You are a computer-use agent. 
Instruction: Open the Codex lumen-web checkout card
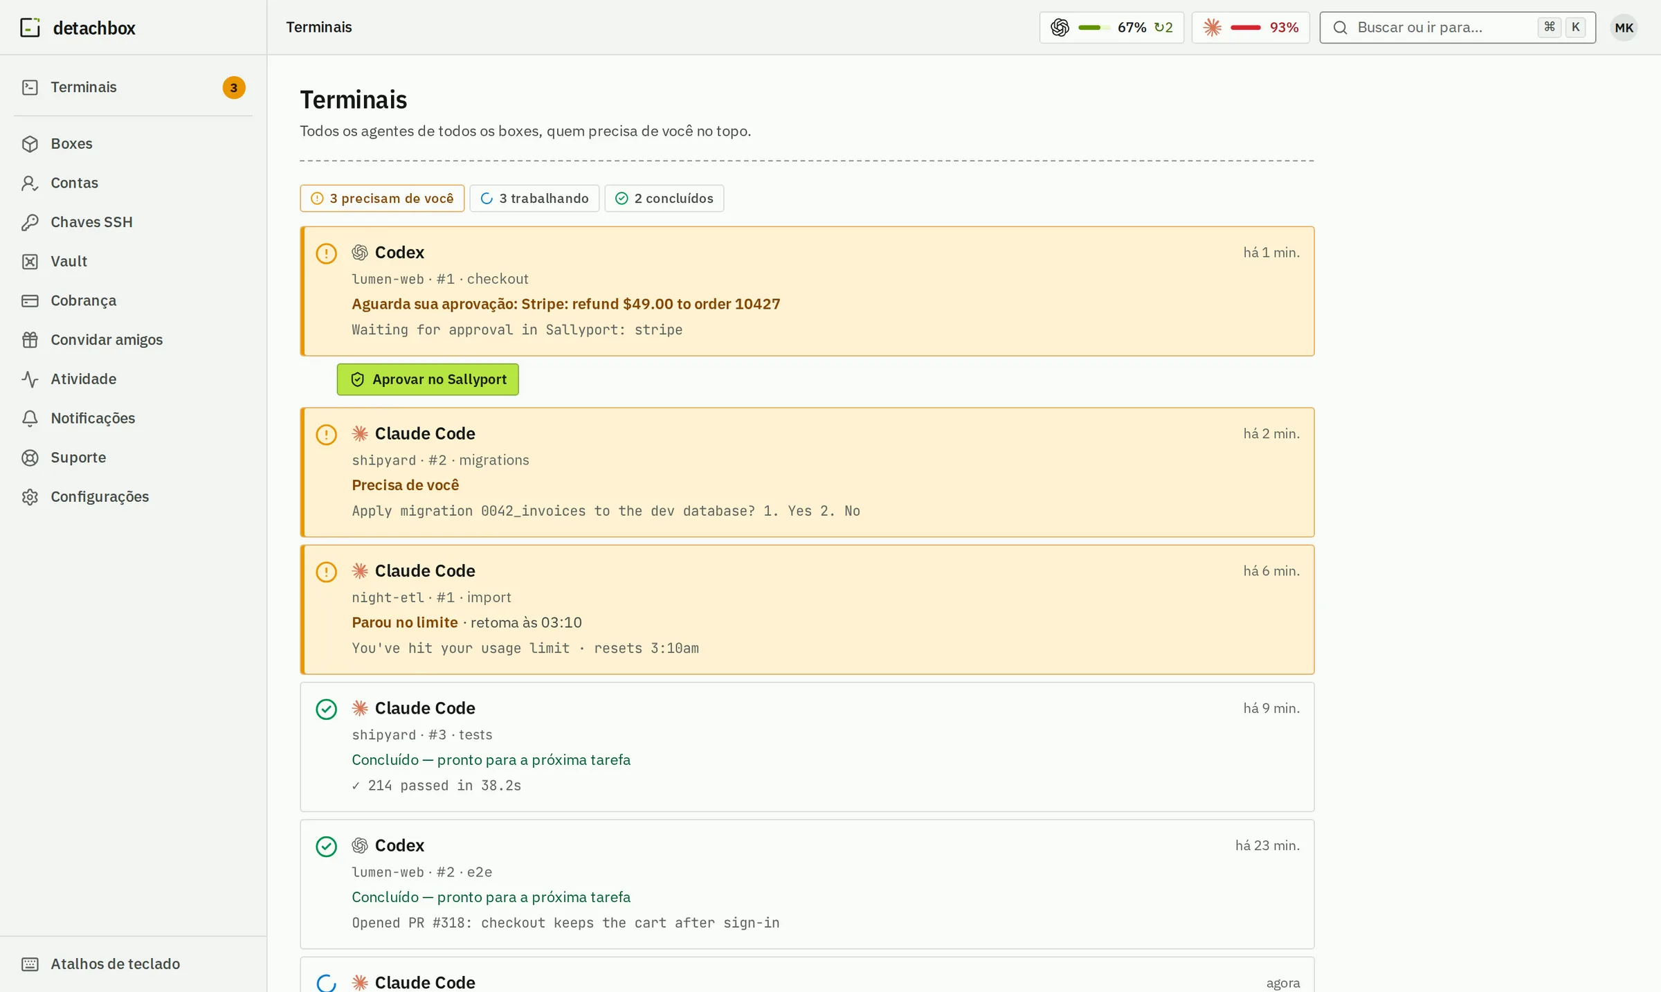coord(807,291)
